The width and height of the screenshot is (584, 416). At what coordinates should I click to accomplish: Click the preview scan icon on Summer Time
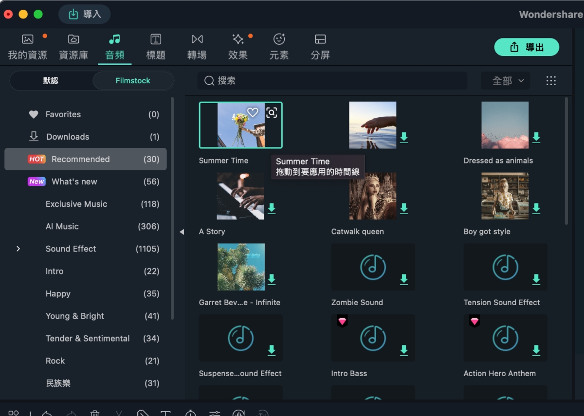click(x=272, y=112)
